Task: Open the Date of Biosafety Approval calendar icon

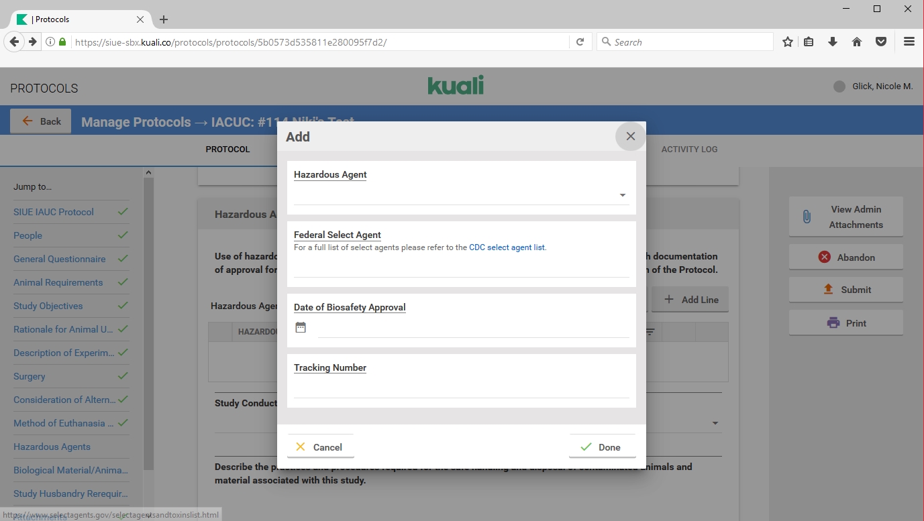Action: coord(301,327)
